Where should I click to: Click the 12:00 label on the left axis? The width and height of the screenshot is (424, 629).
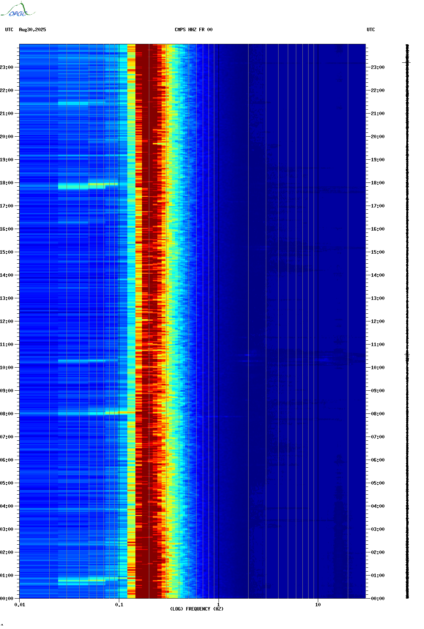click(x=7, y=321)
